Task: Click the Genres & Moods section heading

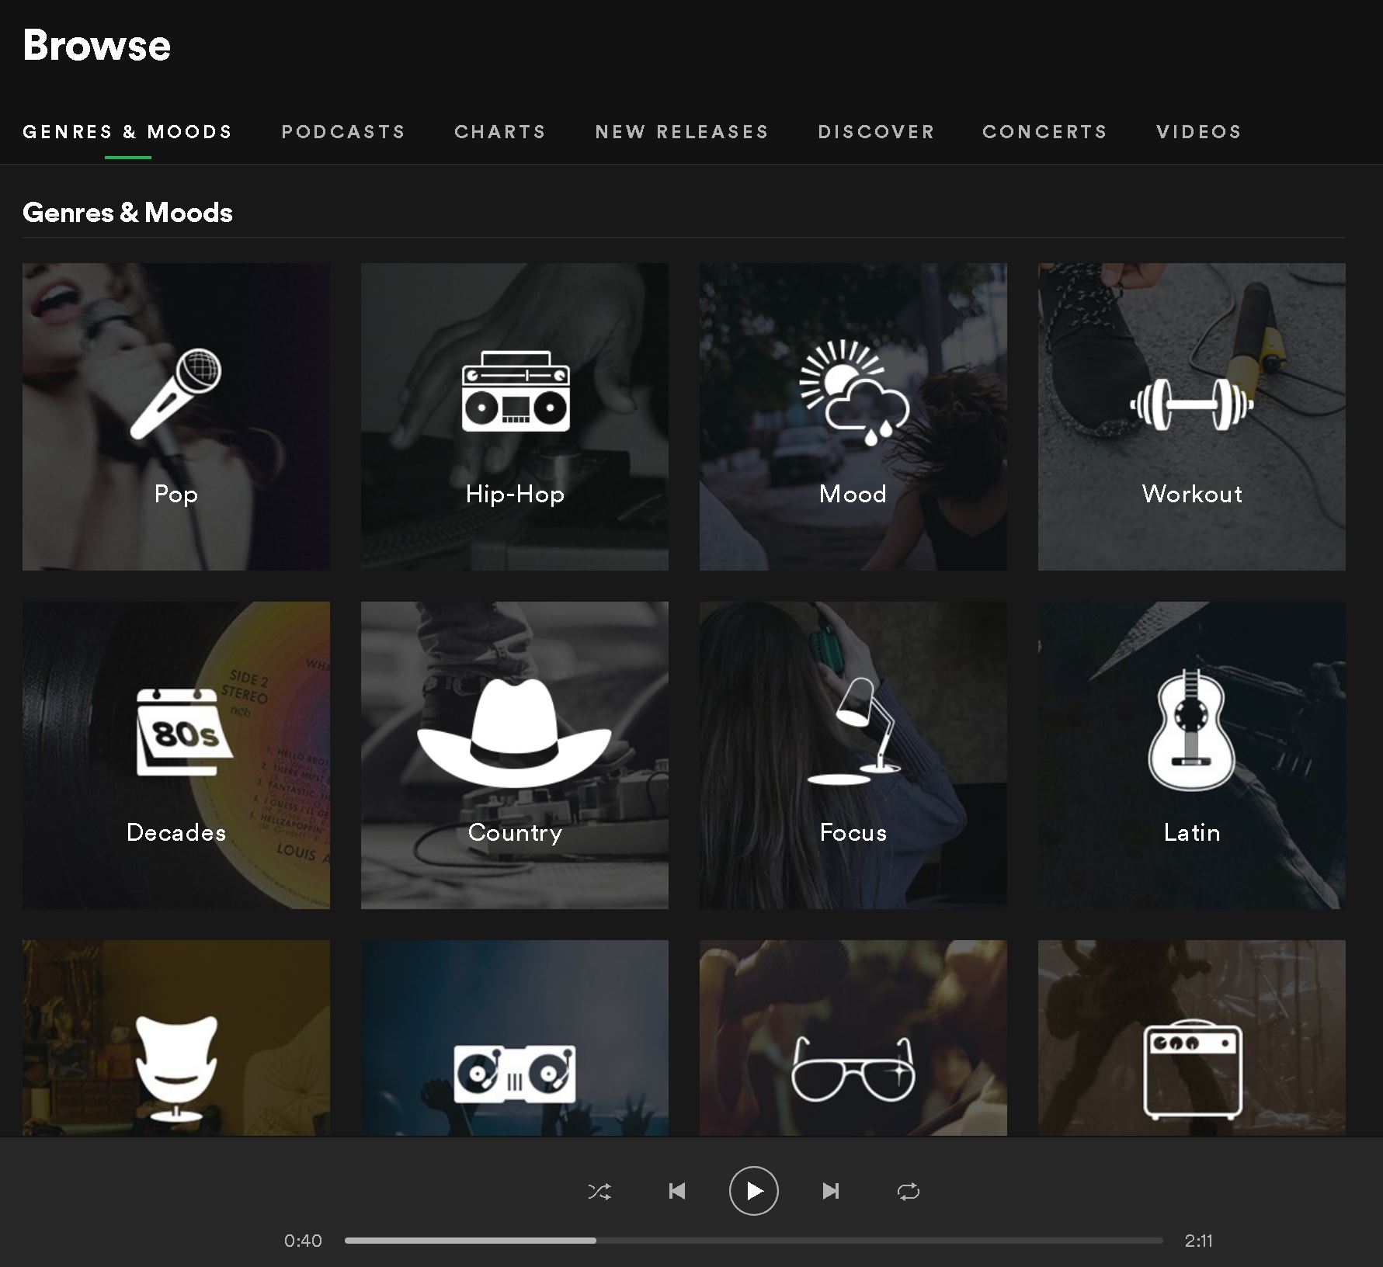Action: click(127, 212)
